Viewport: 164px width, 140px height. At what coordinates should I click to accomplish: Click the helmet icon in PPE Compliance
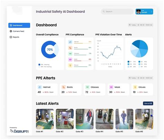click(70, 42)
